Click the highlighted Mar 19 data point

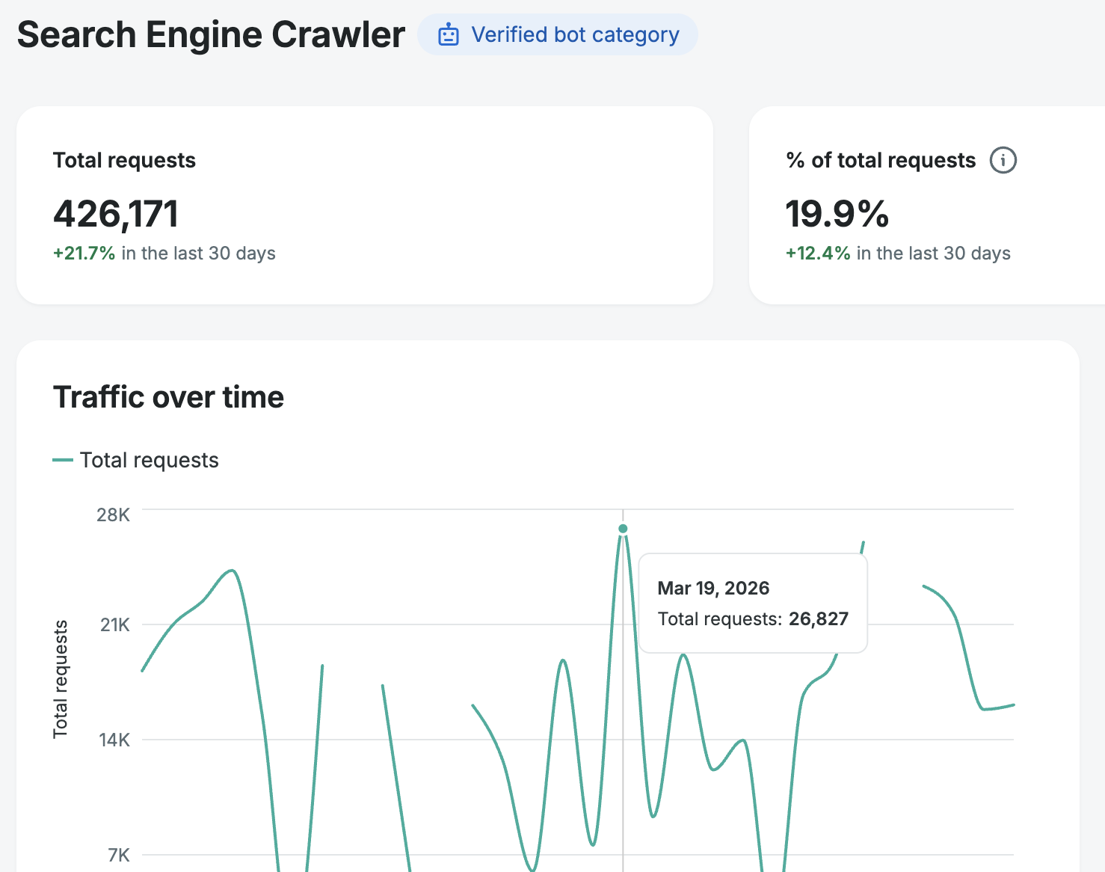(x=623, y=529)
